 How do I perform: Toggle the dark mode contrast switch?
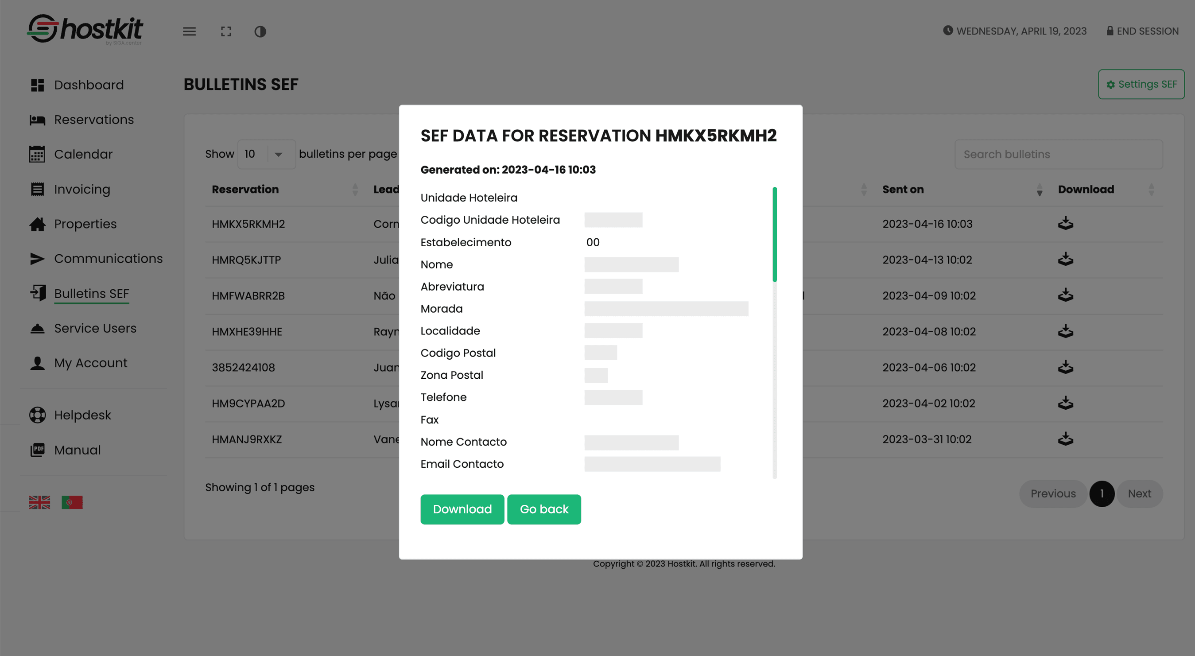tap(260, 31)
